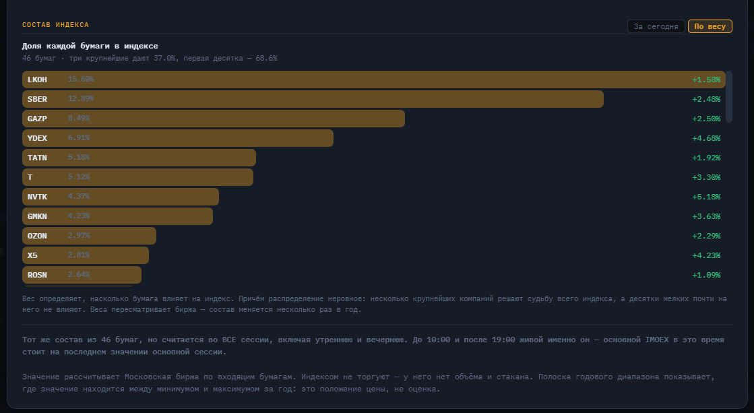This screenshot has height=413, width=754.
Task: Click the X5 weight bar
Action: (x=86, y=255)
